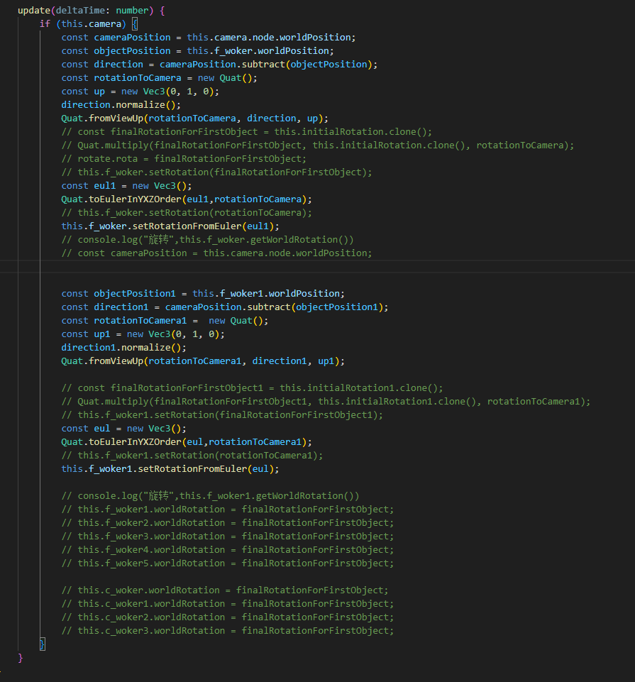The image size is (635, 682).
Task: Click the 'direction1.normalize();' line
Action: (123, 348)
